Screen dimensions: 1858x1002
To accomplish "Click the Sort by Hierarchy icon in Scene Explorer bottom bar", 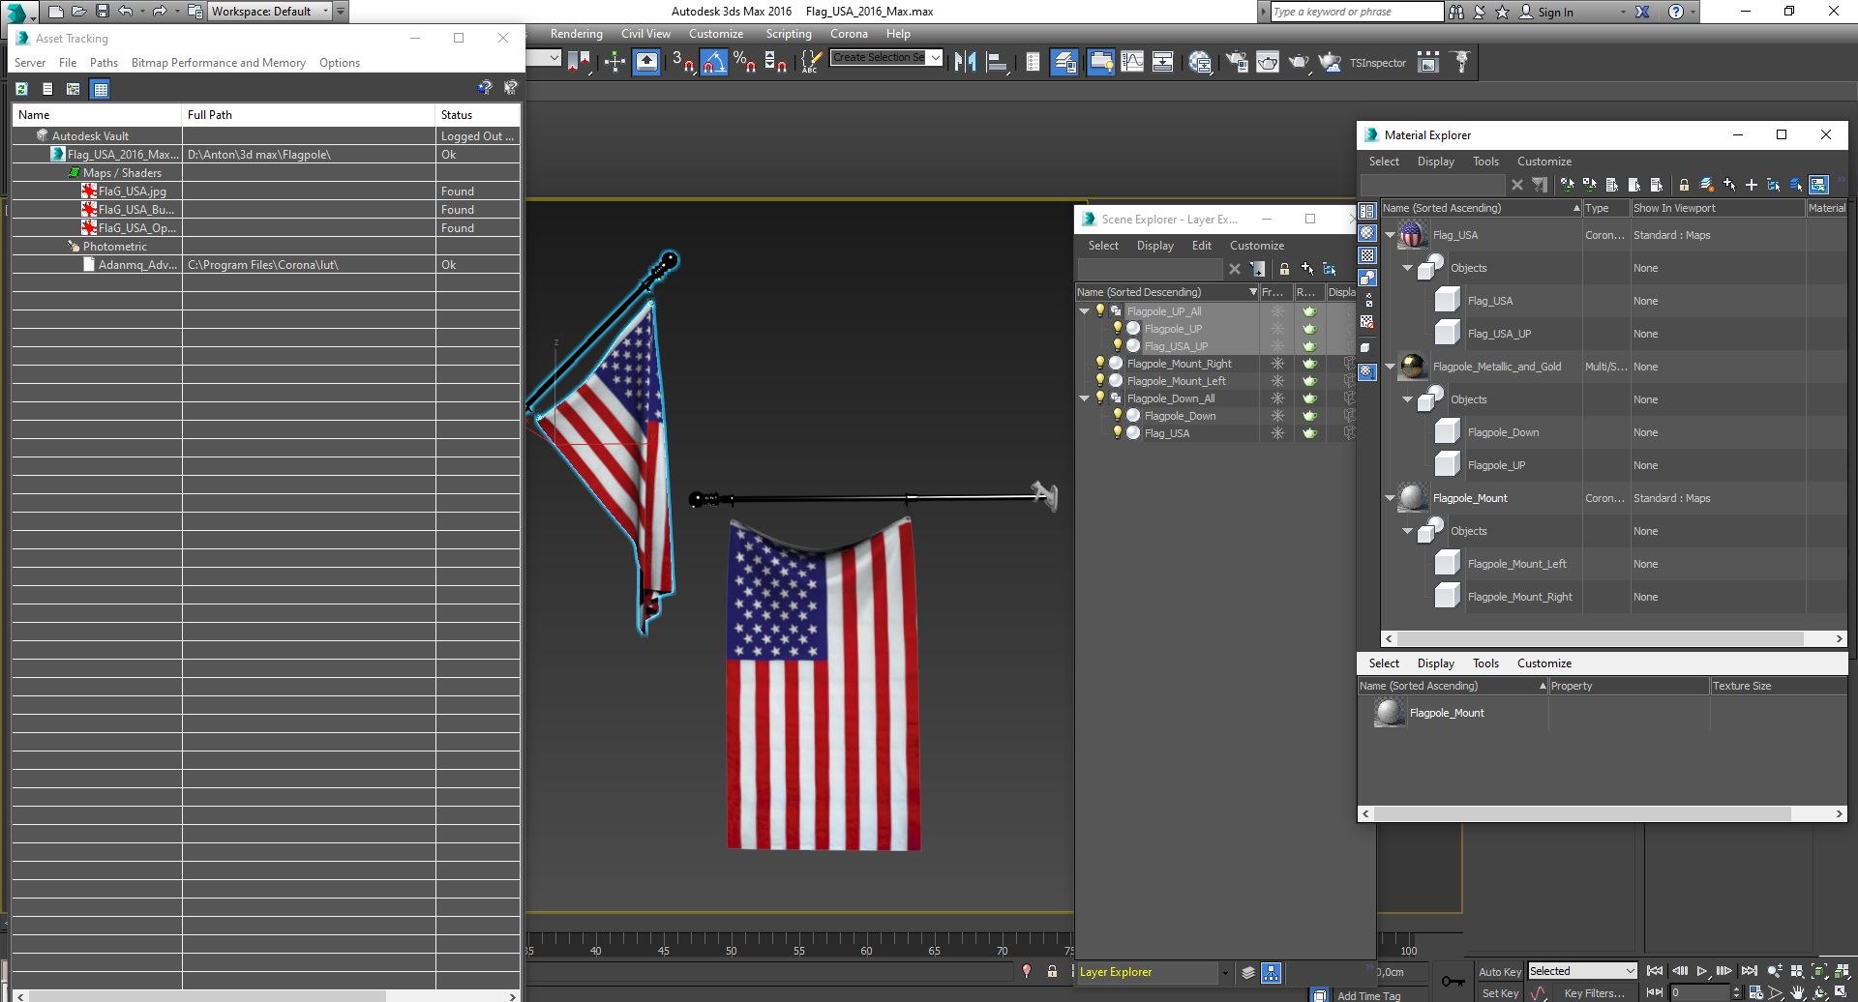I will coord(1272,973).
